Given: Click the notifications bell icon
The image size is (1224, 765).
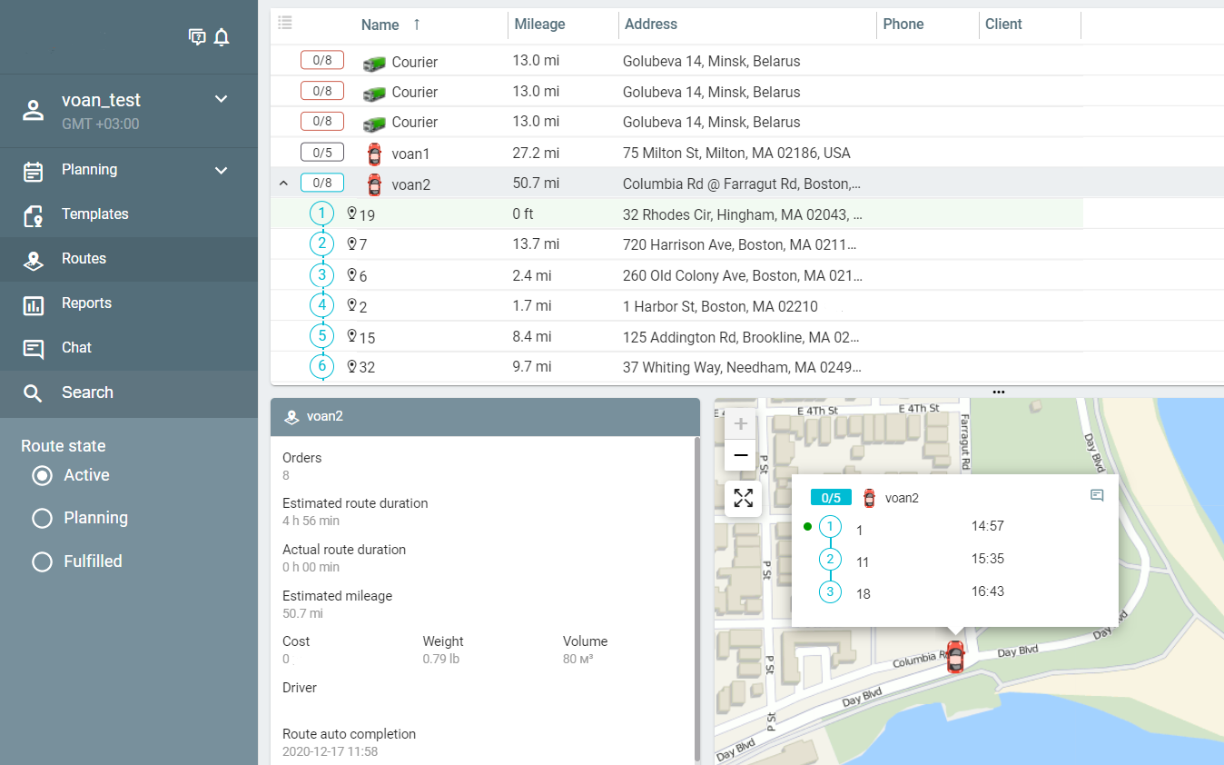Looking at the screenshot, I should [x=222, y=37].
